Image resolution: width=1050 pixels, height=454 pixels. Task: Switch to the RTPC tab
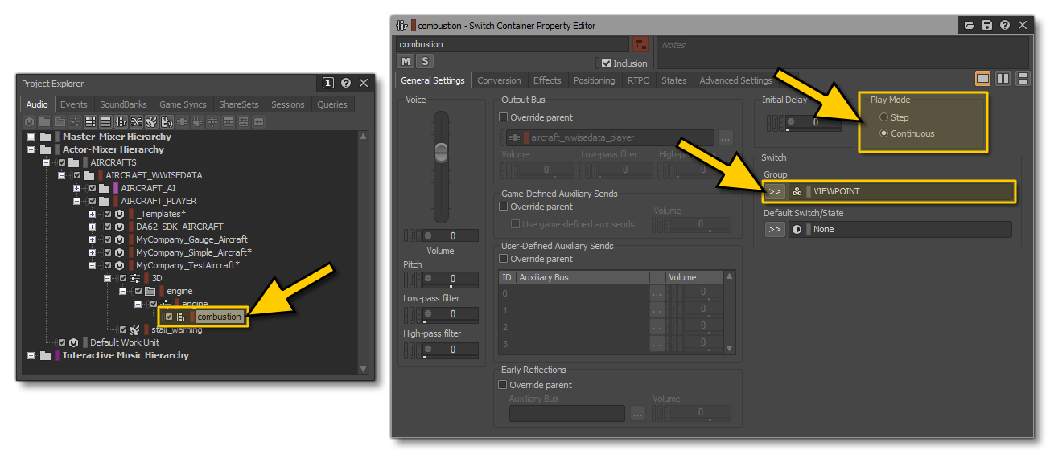coord(637,80)
